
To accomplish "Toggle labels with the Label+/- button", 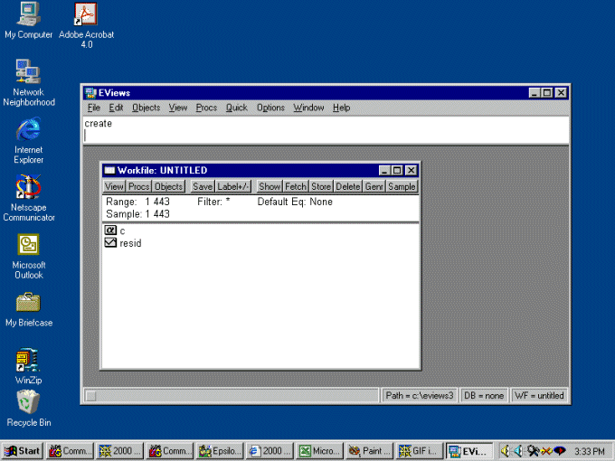I will [x=233, y=186].
